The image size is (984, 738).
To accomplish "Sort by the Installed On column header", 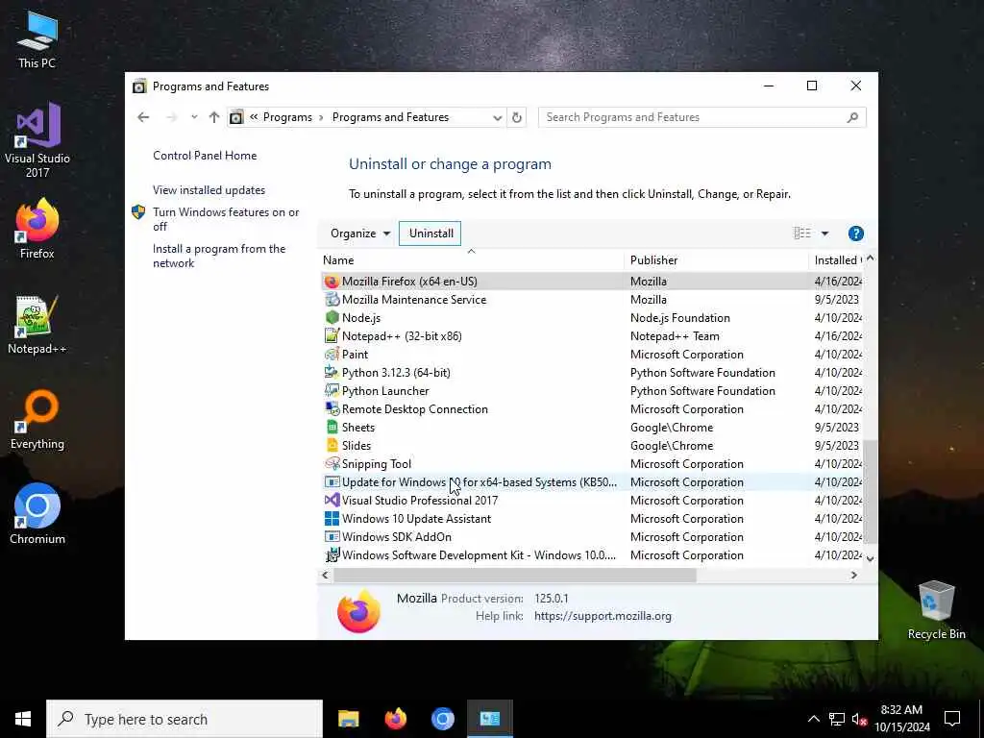I will pos(837,259).
